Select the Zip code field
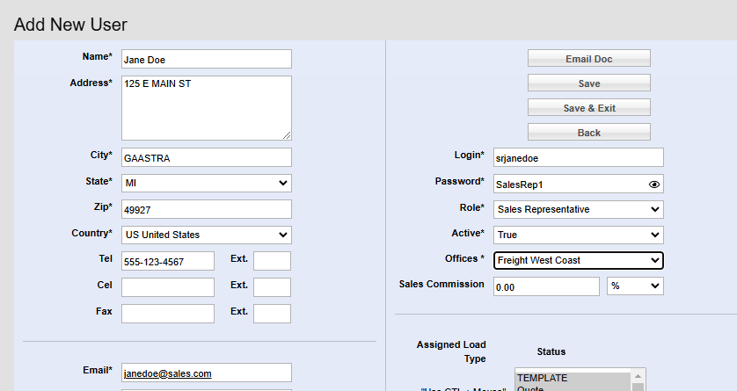Viewport: 737px width, 391px height. 206,209
